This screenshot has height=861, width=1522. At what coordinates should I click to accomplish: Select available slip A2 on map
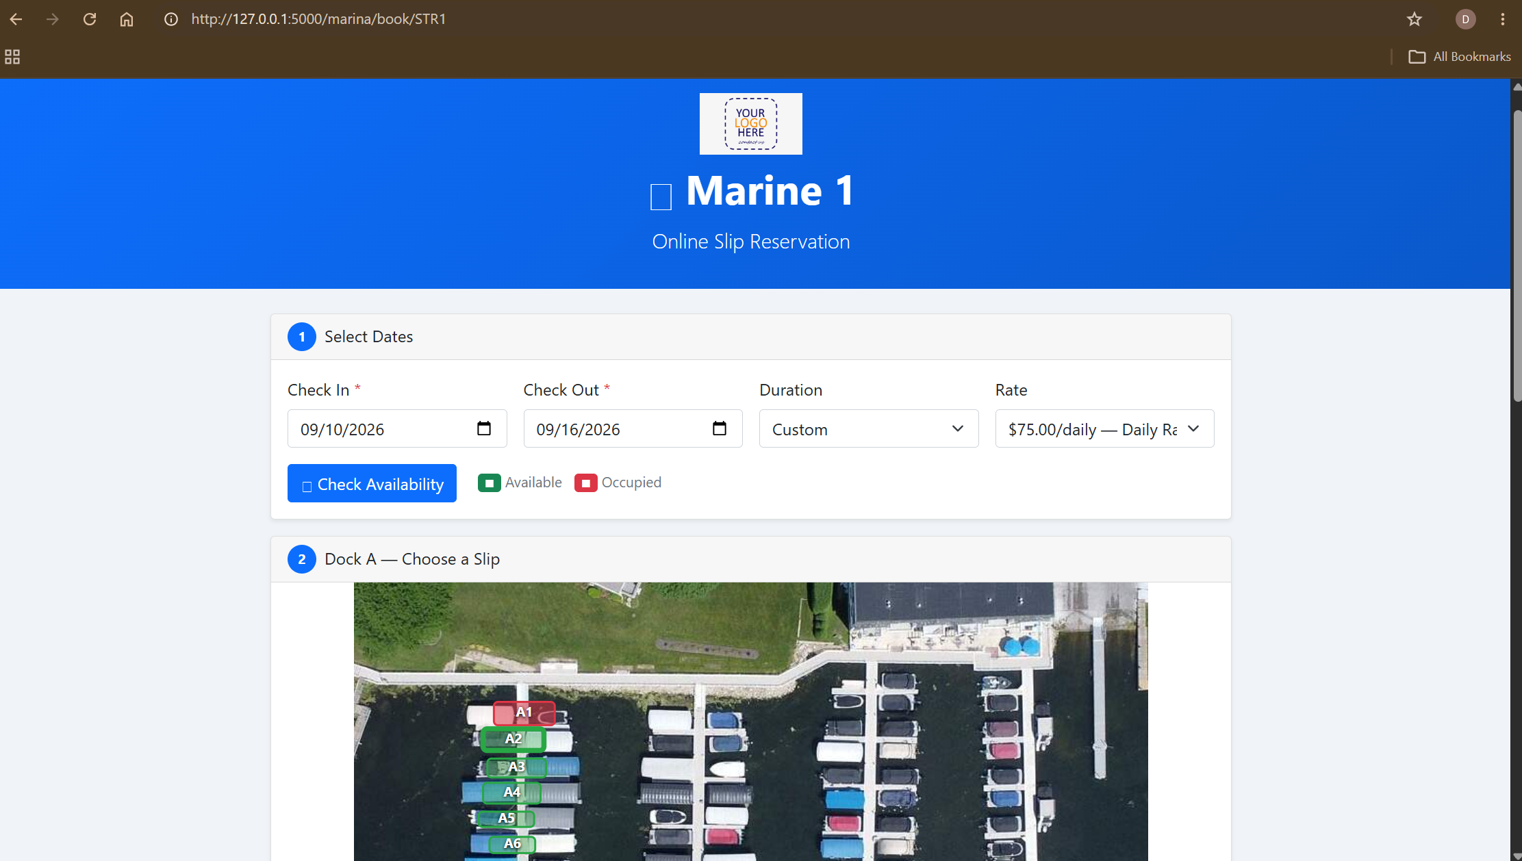[x=513, y=739]
